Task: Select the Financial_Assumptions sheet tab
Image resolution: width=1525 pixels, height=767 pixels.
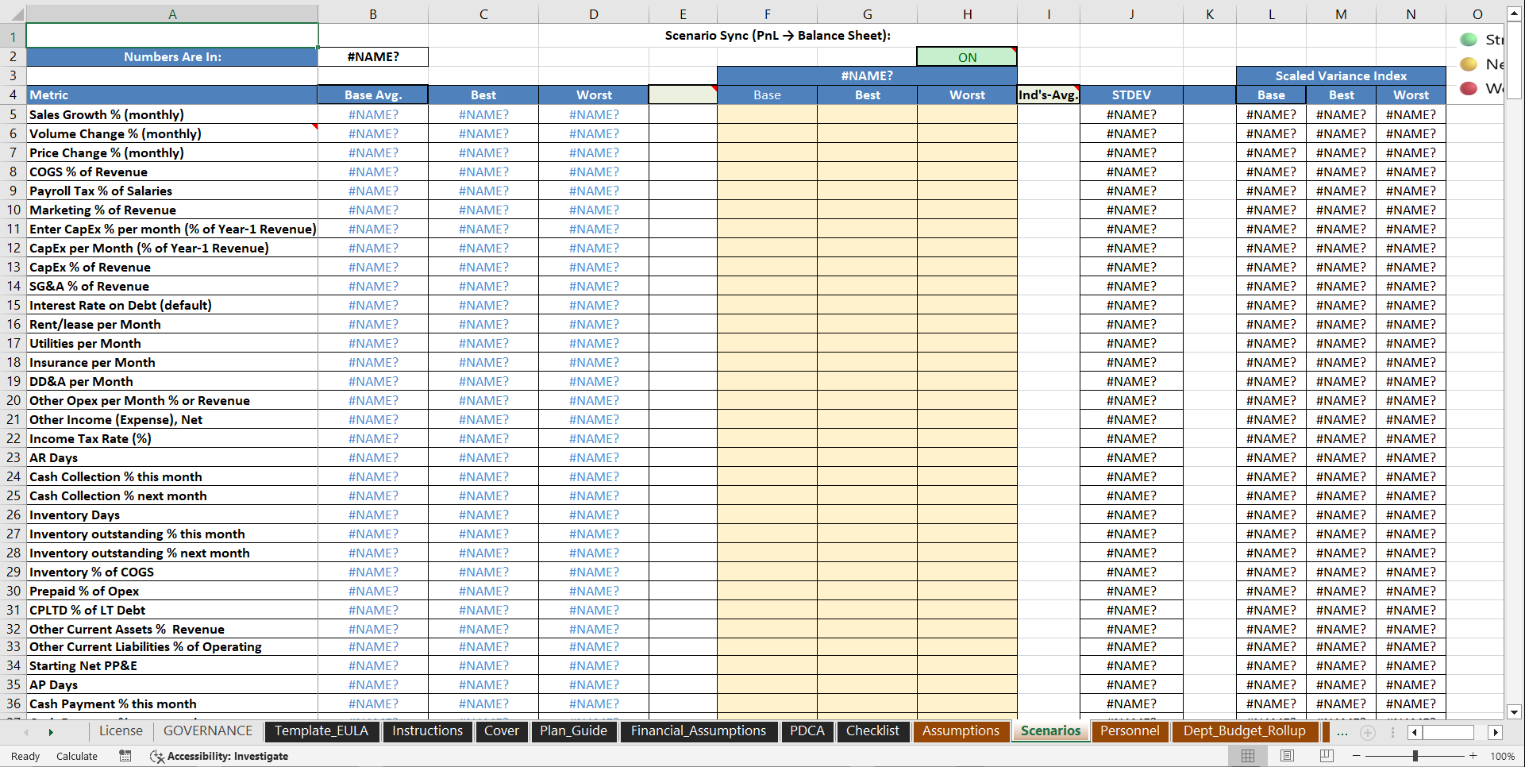Action: click(699, 731)
